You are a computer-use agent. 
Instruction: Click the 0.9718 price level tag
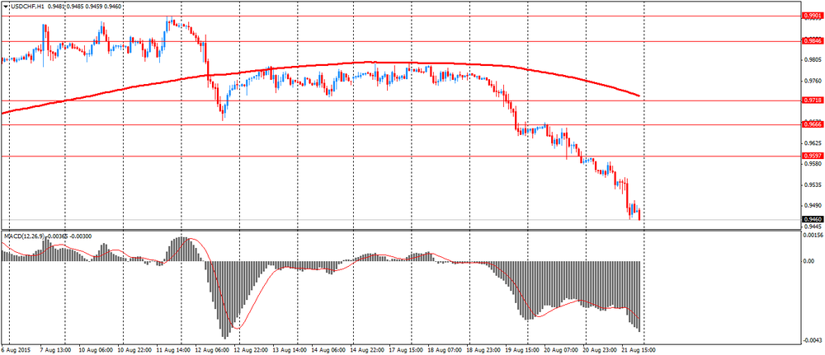(813, 100)
